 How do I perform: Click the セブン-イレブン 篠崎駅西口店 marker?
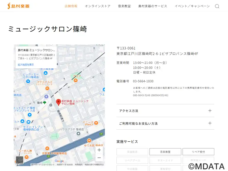(x=28, y=122)
